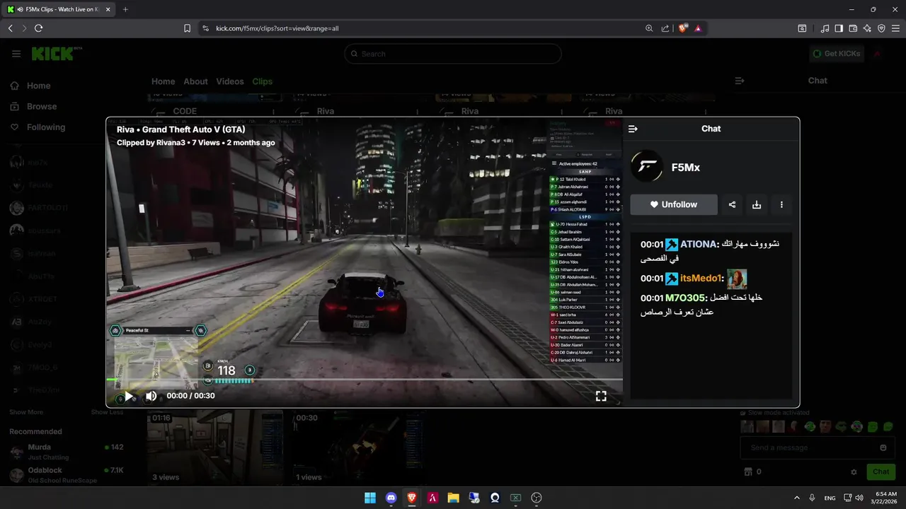This screenshot has width=906, height=509.
Task: Click the Kick logo
Action: 57,54
